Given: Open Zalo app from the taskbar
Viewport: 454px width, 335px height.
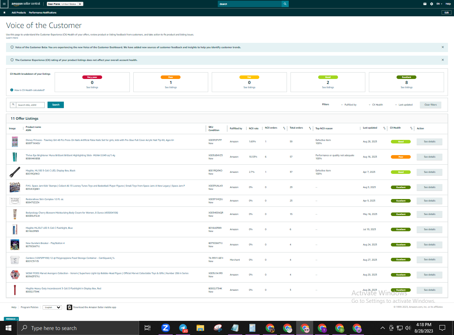Looking at the screenshot, I should 165,328.
